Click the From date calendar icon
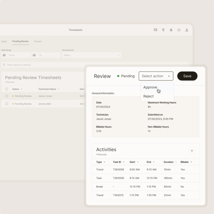 pyautogui.click(x=4, y=55)
